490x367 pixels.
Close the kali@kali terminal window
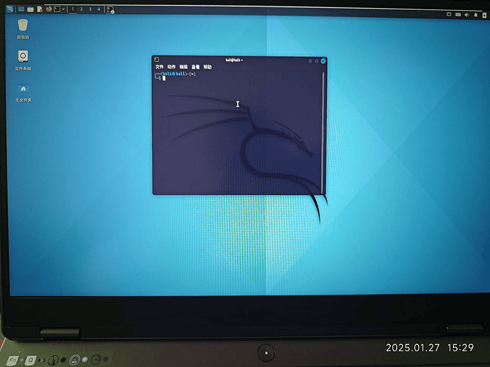[x=323, y=61]
